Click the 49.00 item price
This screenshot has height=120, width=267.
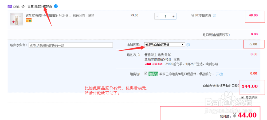pos(253,15)
